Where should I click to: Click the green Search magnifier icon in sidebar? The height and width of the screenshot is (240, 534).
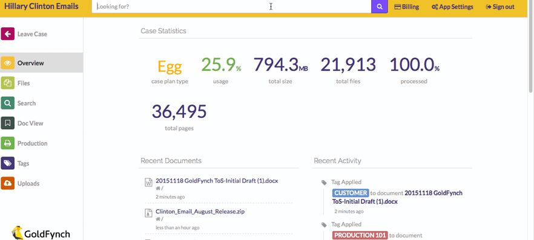point(7,103)
